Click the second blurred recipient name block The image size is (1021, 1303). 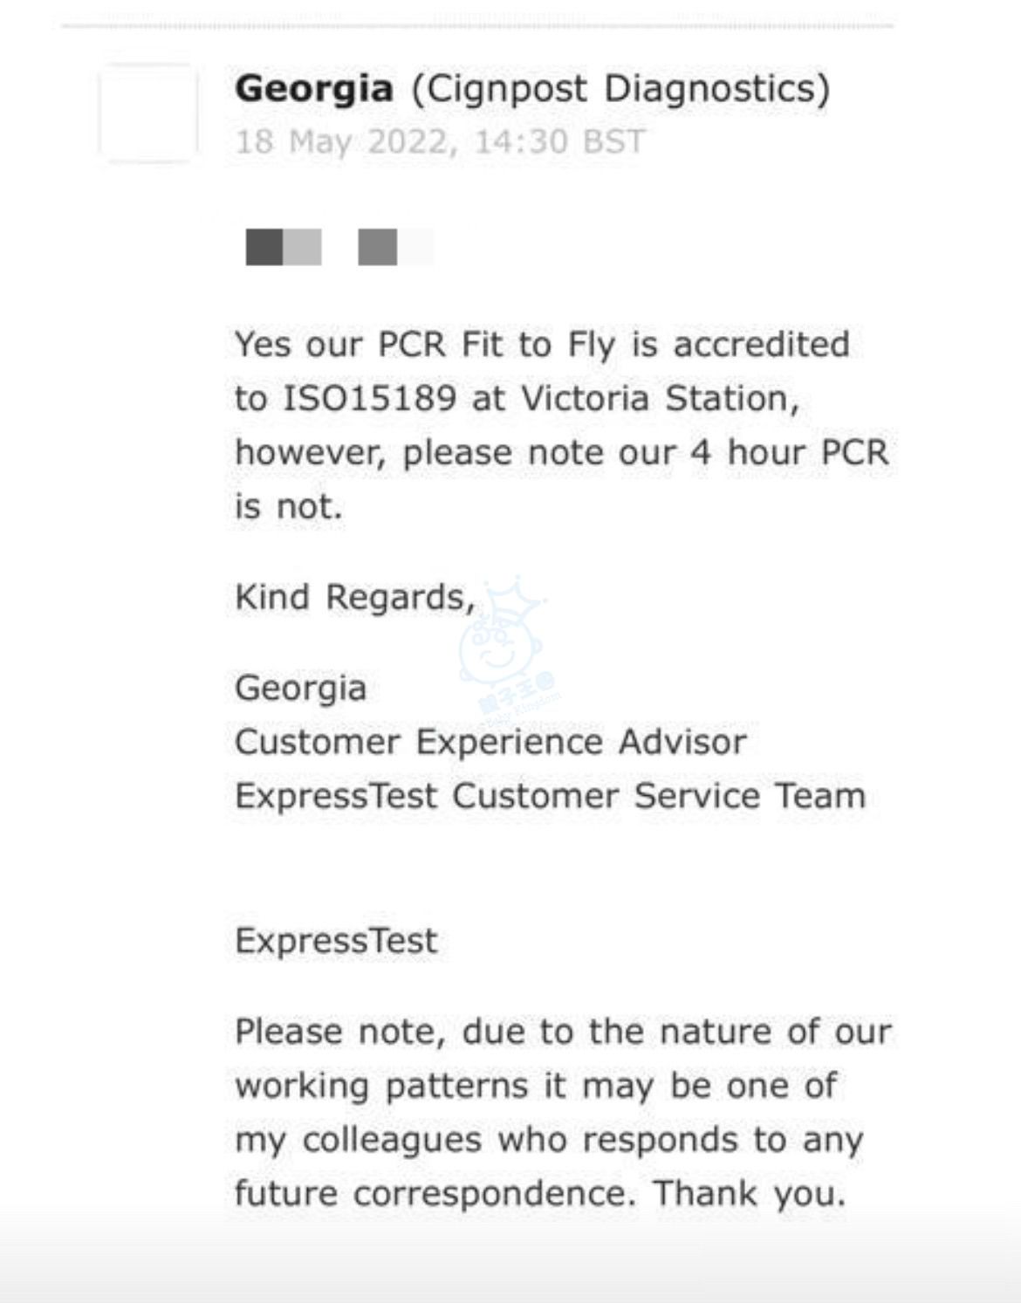(x=395, y=247)
